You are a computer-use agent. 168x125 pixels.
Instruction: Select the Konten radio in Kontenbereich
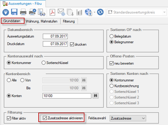(14, 96)
